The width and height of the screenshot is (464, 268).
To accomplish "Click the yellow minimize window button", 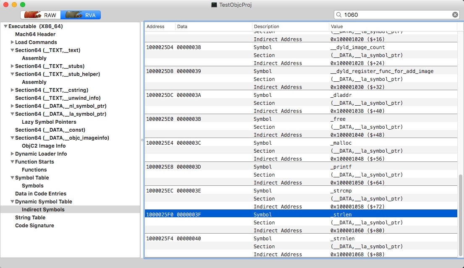I will coord(14,5).
